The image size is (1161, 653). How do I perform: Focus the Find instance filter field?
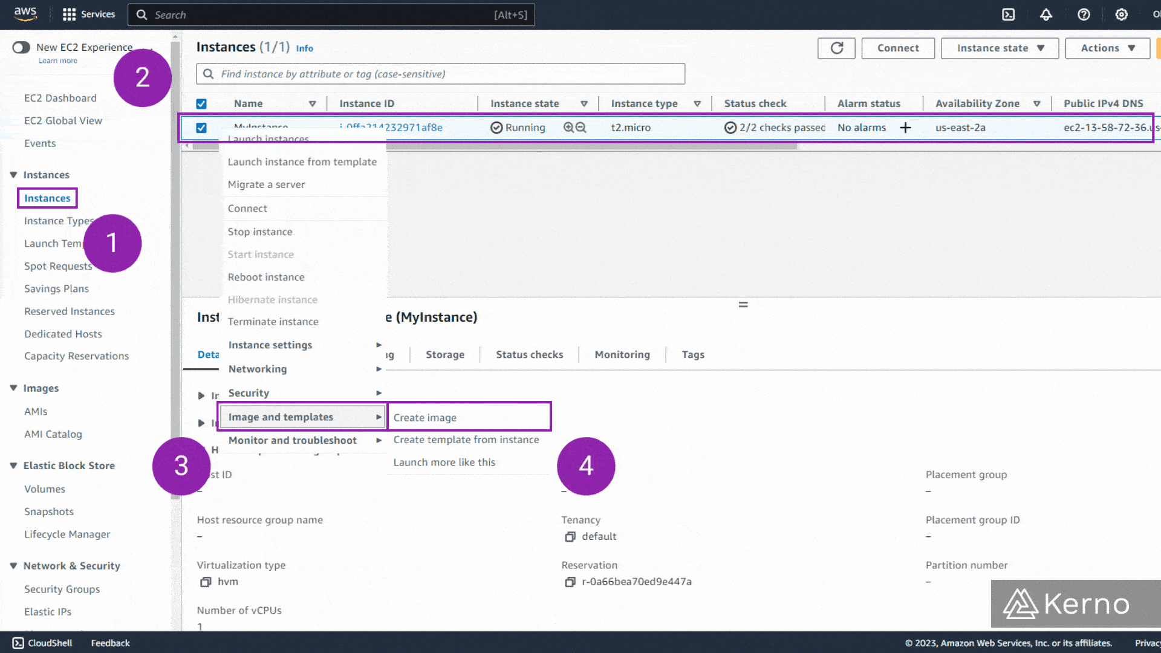click(x=440, y=74)
